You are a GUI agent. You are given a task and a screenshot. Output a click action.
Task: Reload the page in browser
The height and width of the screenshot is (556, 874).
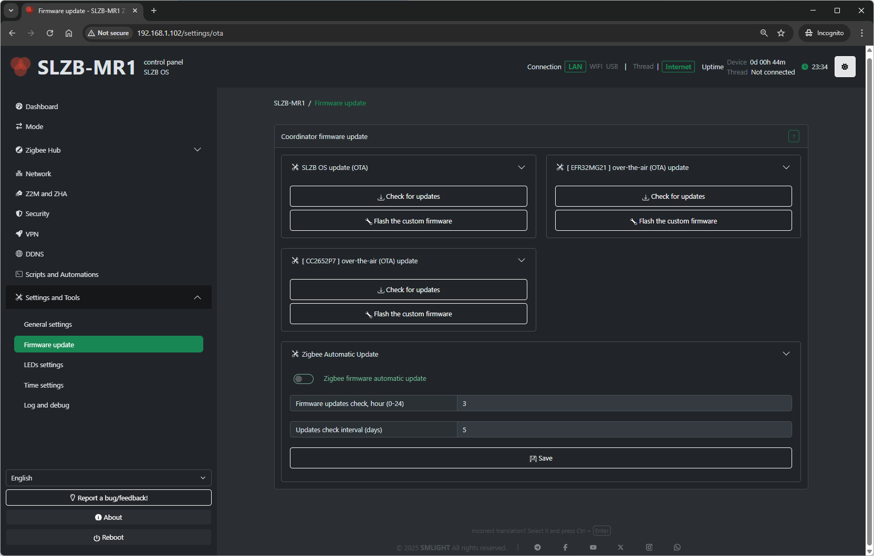[x=50, y=33]
